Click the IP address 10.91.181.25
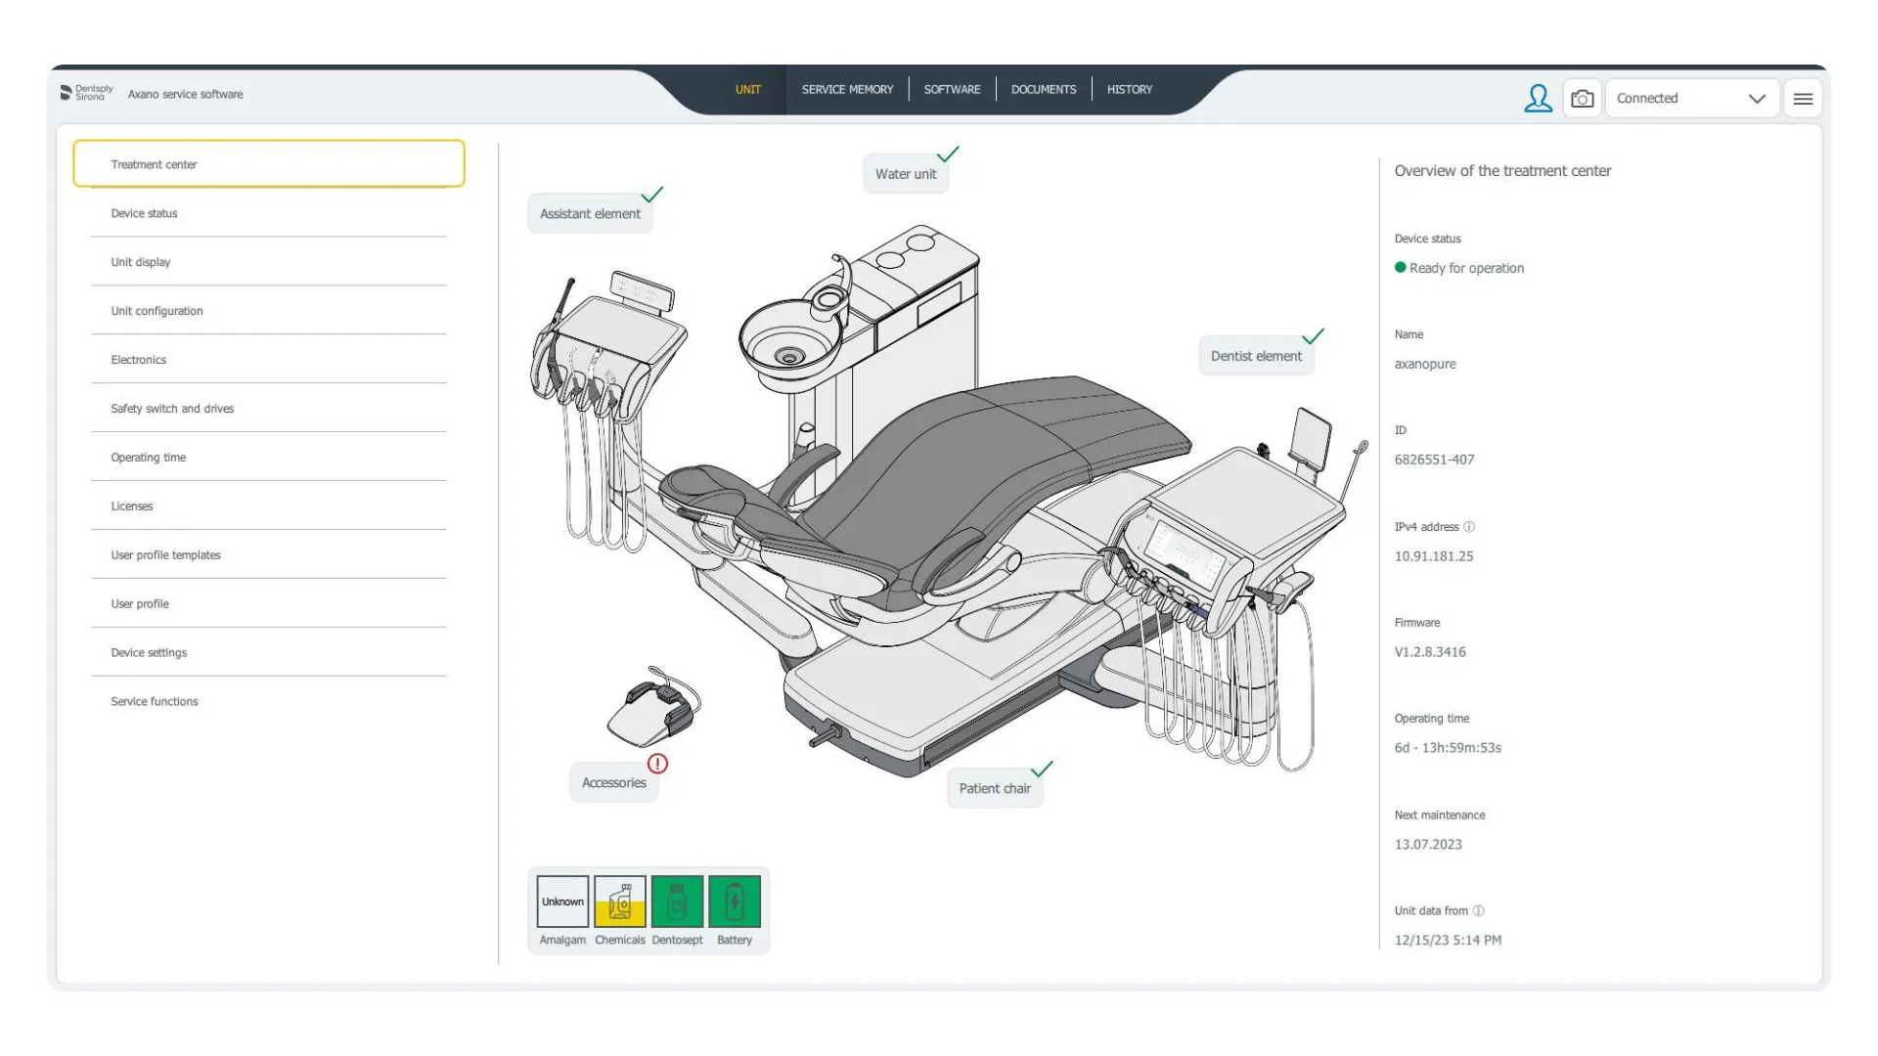 point(1434,556)
